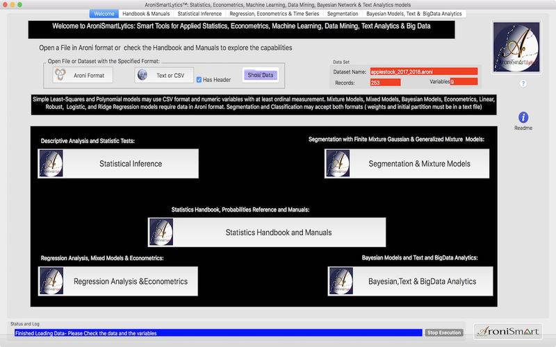Click the AroniSmart logo button at bottom

[508, 332]
